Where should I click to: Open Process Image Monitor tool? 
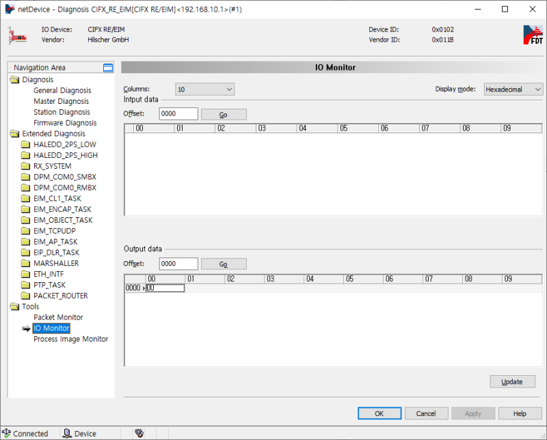coord(71,340)
